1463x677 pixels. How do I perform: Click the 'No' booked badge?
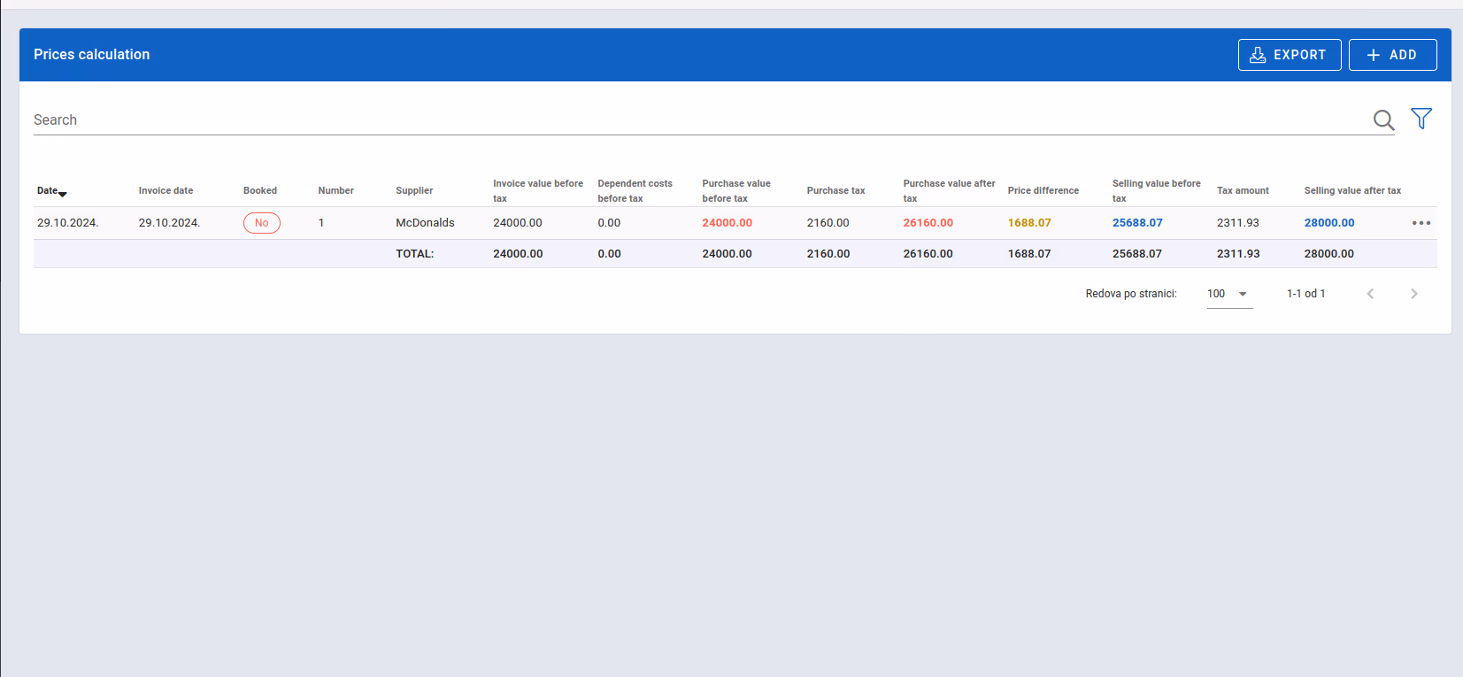(x=262, y=223)
